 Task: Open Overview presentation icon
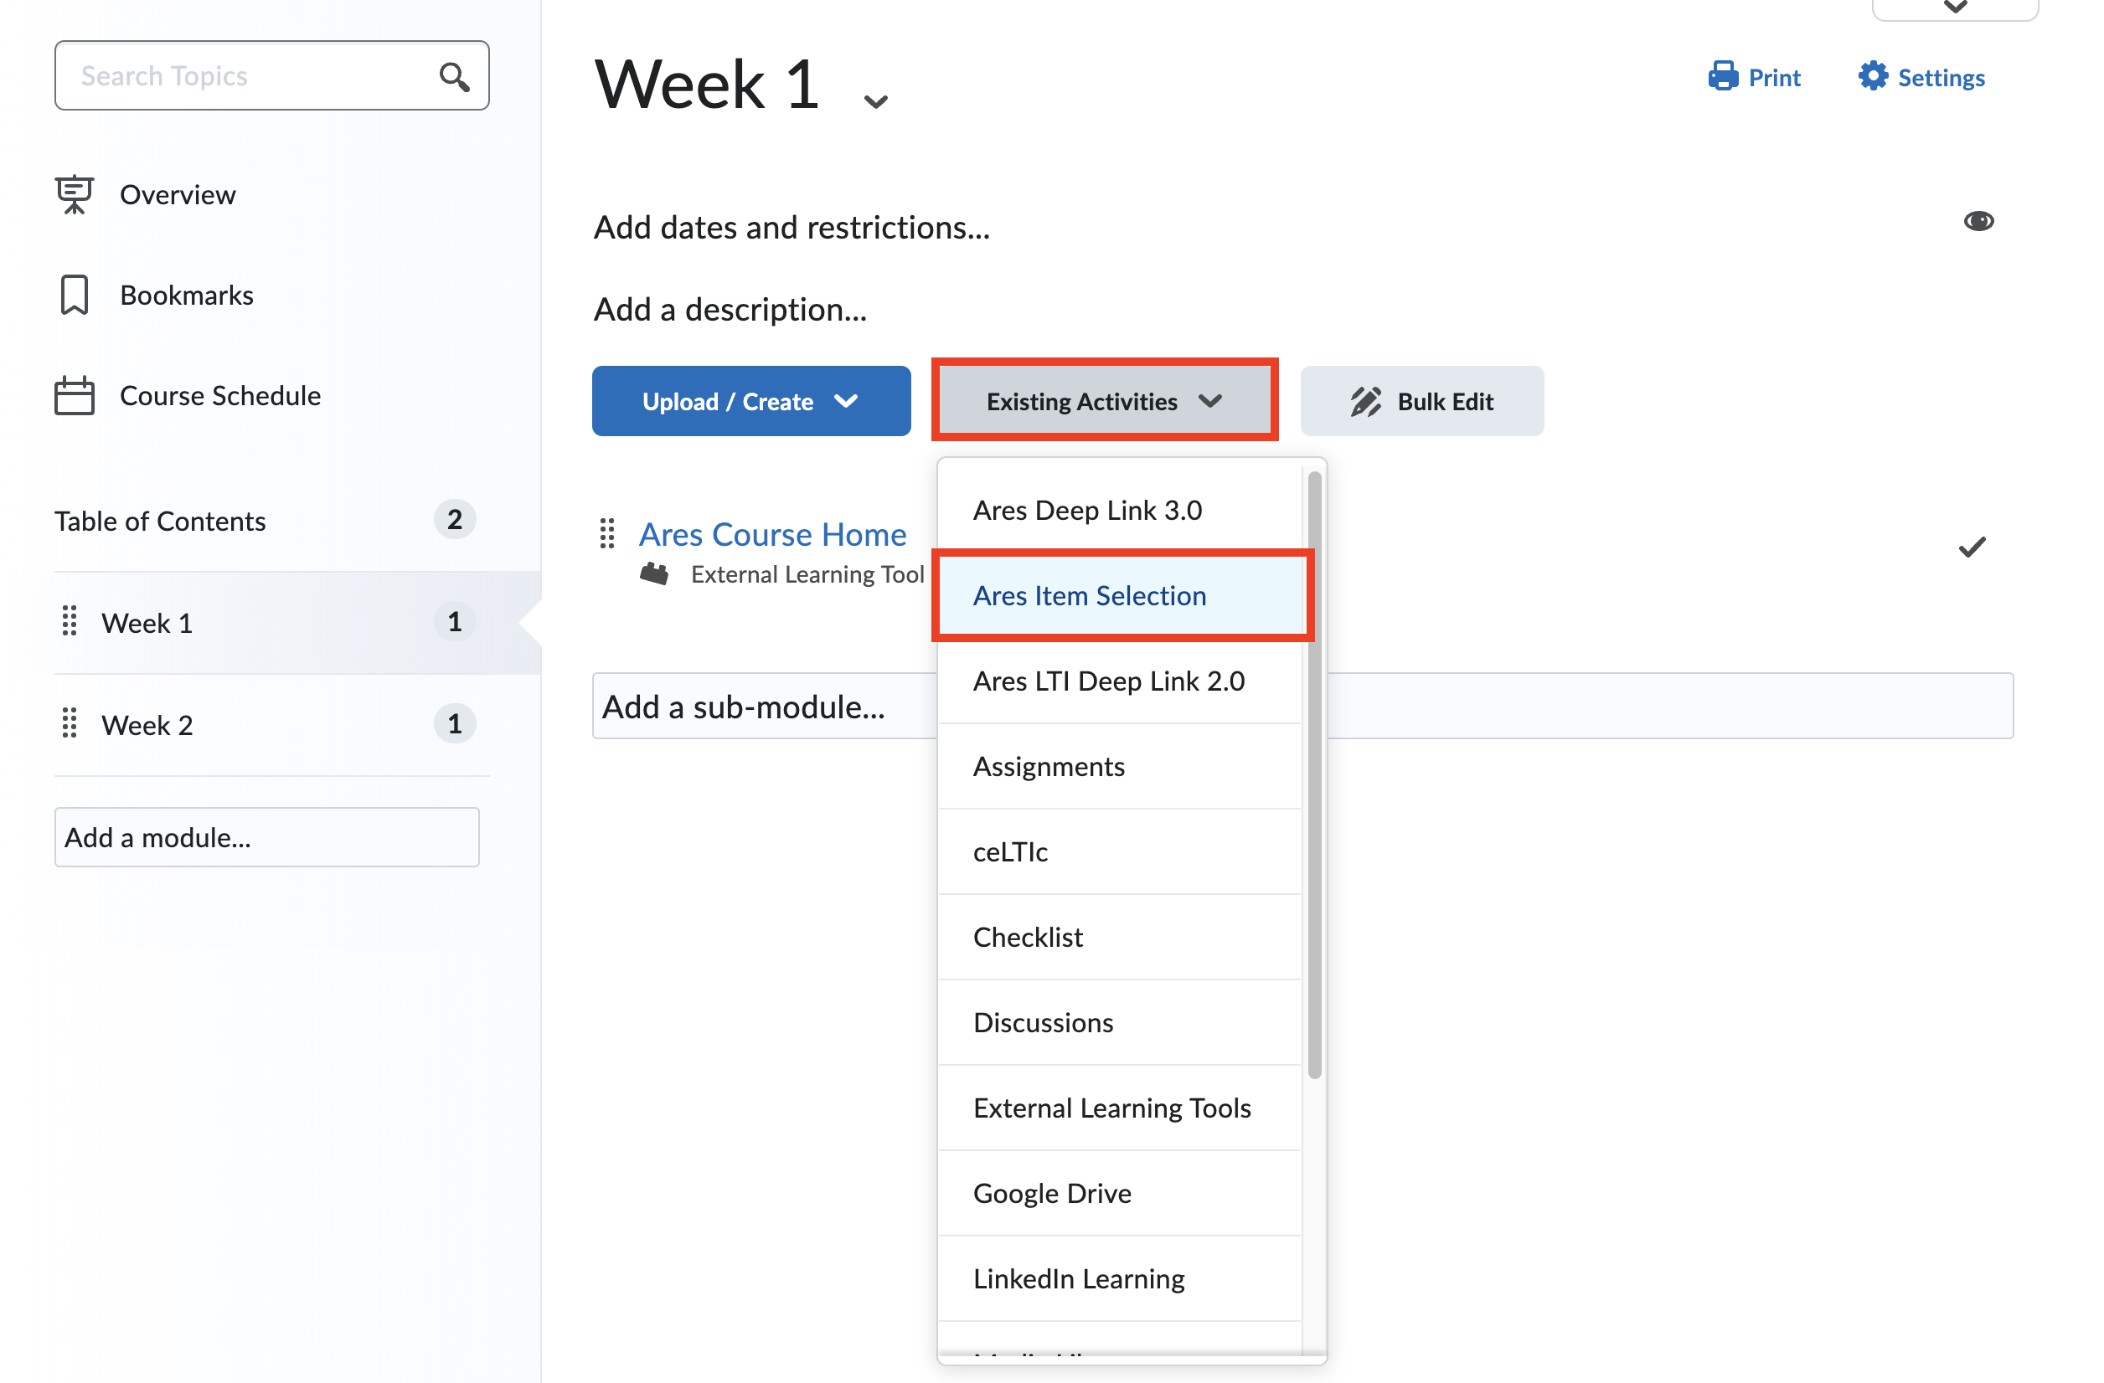coord(75,194)
